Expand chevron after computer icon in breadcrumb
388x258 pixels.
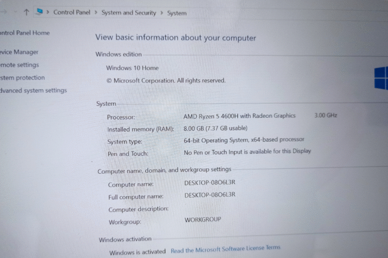coord(48,12)
